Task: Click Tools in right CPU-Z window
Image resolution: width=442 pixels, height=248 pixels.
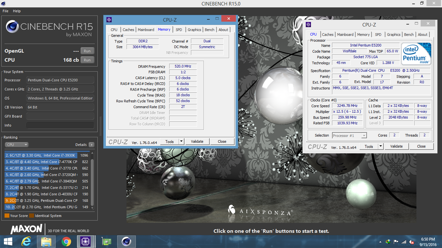Action: 369,146
